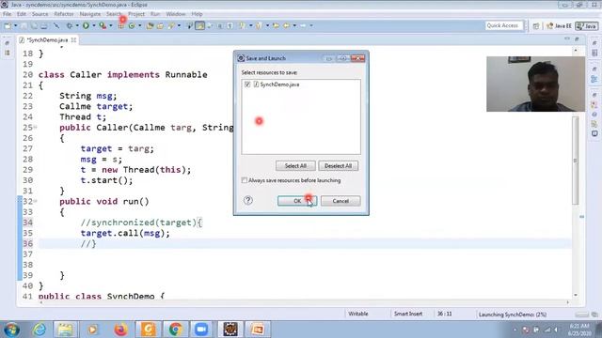Click the editor scroll up arrow
The width and height of the screenshot is (602, 338).
pyautogui.click(x=575, y=50)
